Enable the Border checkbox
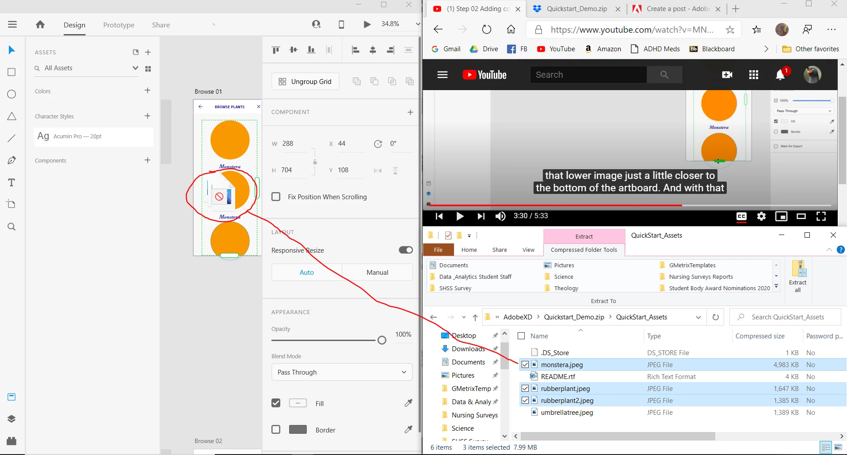Viewport: 847px width, 455px height. [x=276, y=429]
